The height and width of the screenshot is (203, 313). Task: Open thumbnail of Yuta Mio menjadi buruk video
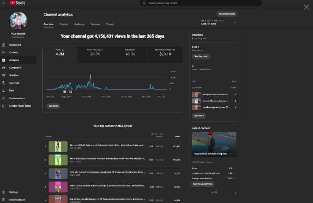pos(58,173)
